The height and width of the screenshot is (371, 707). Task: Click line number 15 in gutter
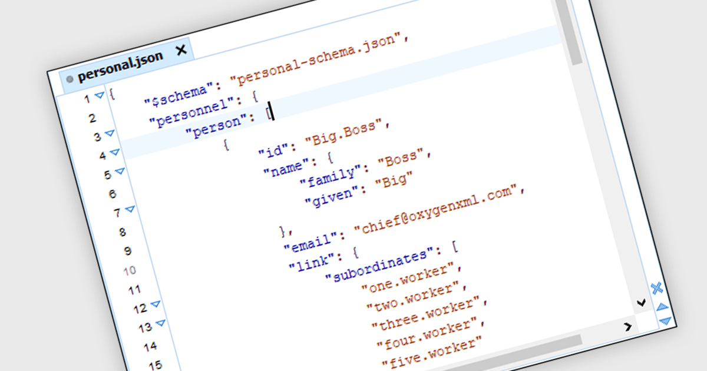click(155, 365)
